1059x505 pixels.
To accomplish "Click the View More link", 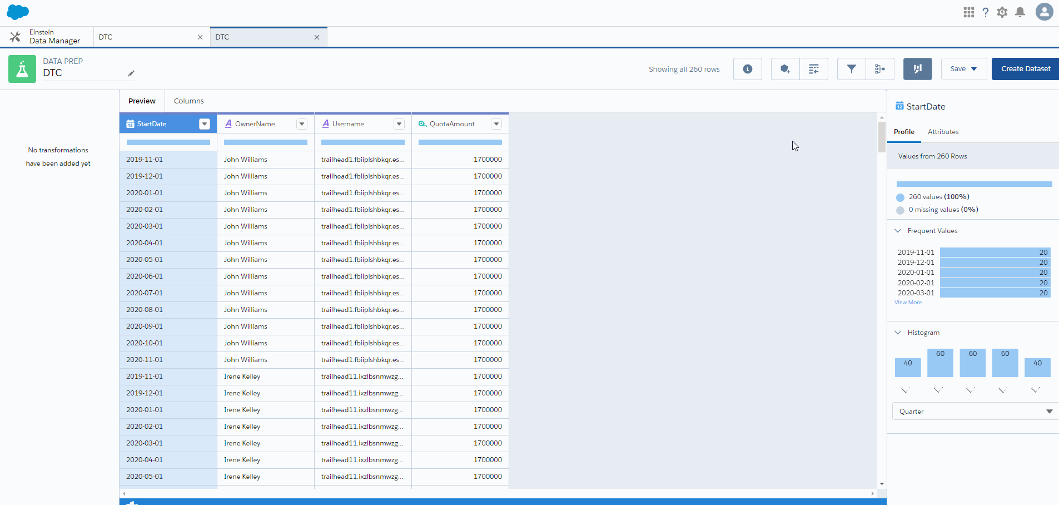I will 908,303.
